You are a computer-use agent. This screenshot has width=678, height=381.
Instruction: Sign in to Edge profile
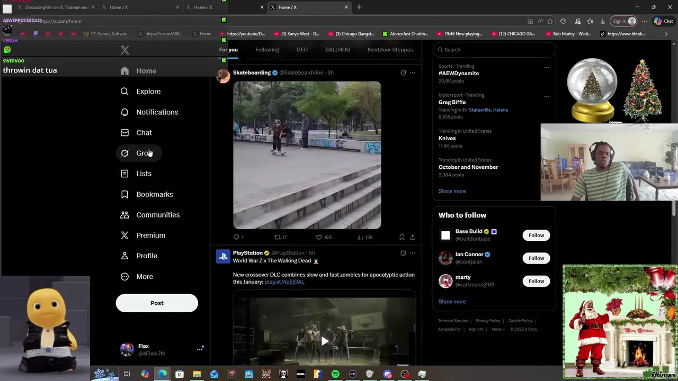(x=623, y=21)
